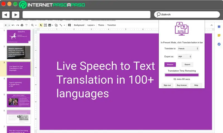Select the line tool icon
The image size is (223, 133).
click(x=61, y=25)
